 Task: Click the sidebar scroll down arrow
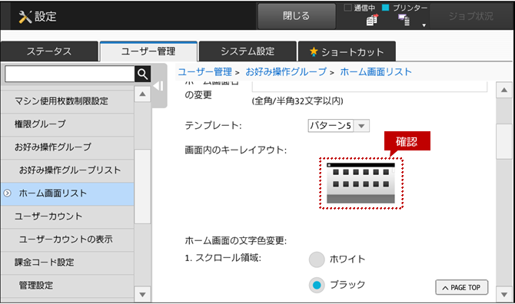coord(142,294)
